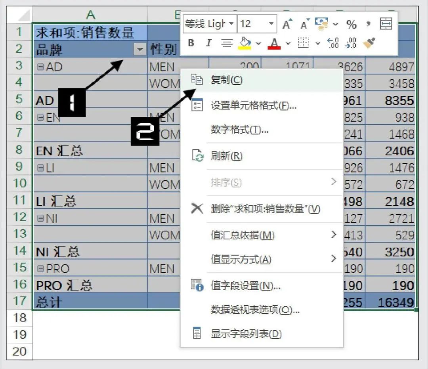This screenshot has height=369, width=428.
Task: Click the accounting number format icon
Action: (321, 24)
